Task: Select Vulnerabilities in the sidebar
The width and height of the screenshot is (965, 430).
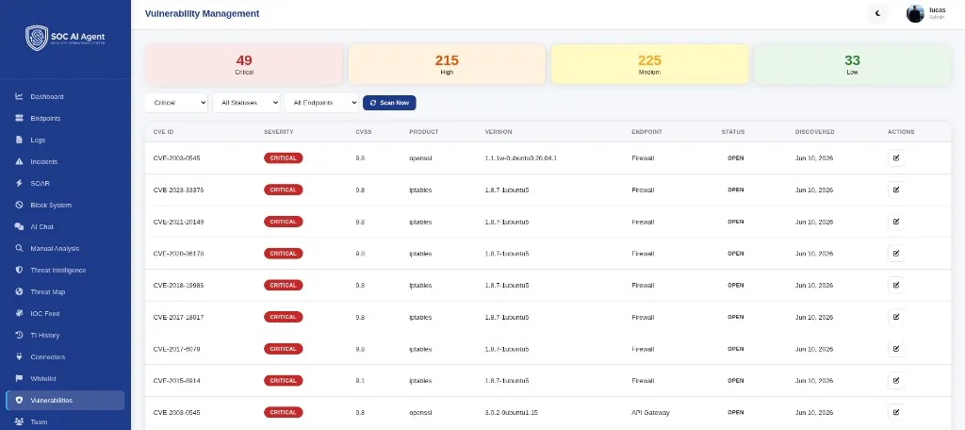Action: click(65, 401)
